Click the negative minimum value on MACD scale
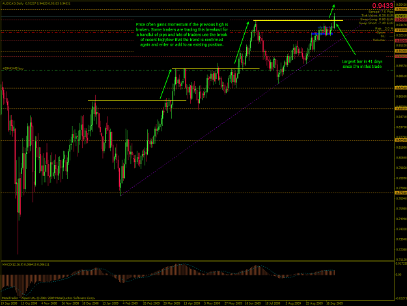This screenshot has height=306, width=407. (x=400, y=298)
